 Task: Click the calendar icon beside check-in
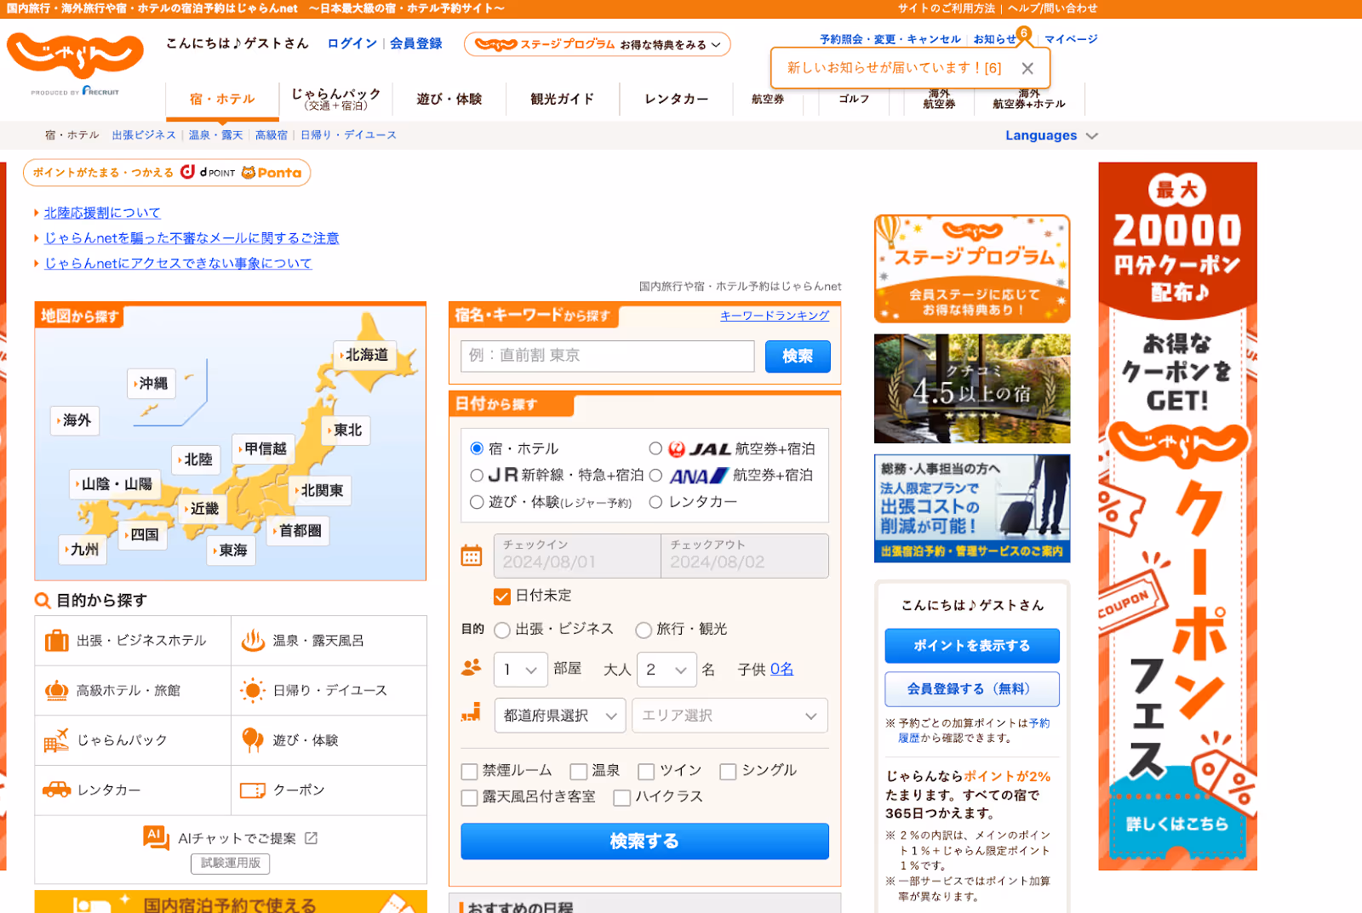(472, 556)
